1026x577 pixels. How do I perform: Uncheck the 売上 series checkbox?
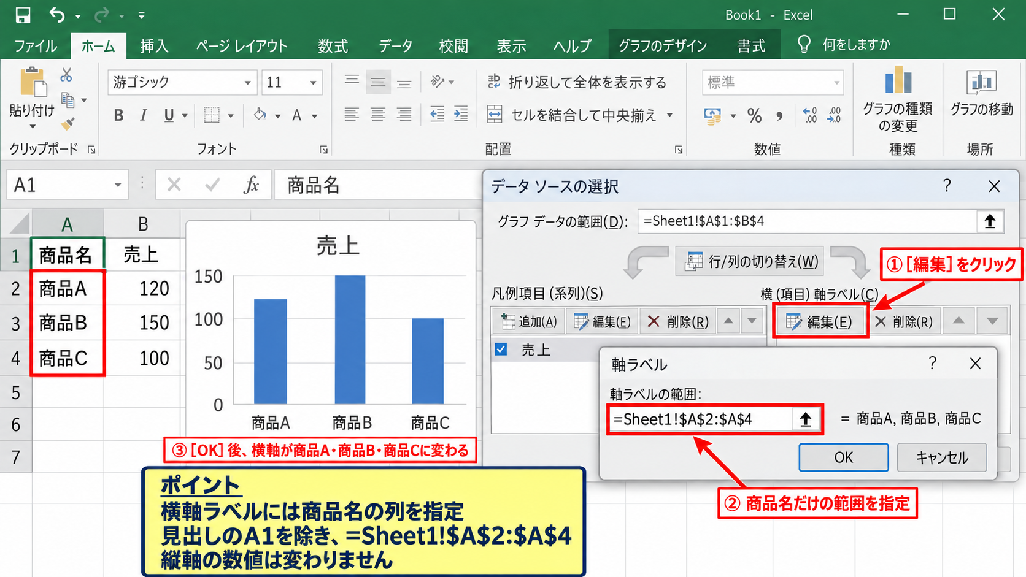[501, 350]
